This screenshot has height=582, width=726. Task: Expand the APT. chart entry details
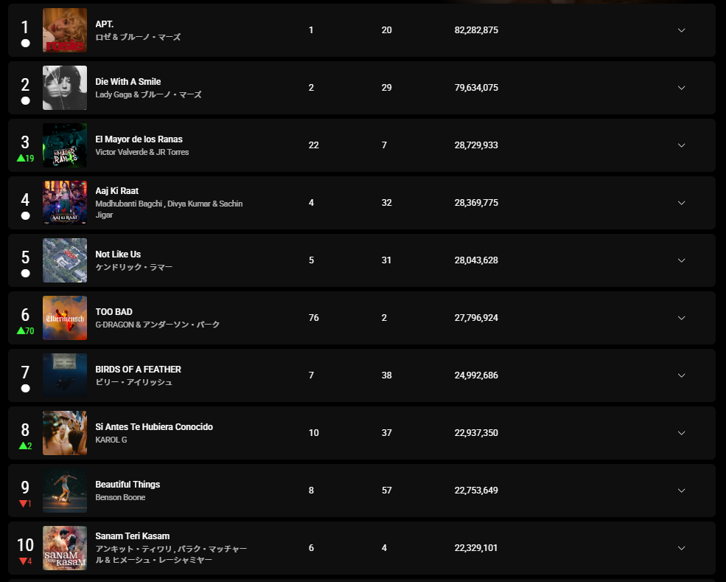point(681,30)
